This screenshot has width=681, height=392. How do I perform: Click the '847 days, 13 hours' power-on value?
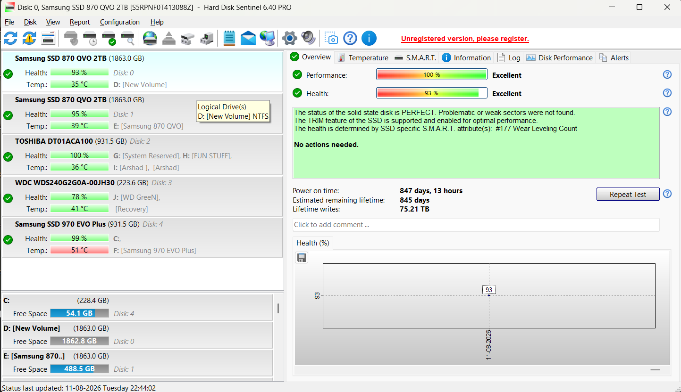click(x=431, y=191)
